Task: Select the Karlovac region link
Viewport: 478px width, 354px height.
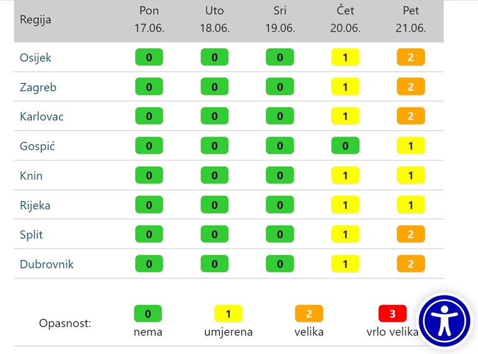Action: 42,117
